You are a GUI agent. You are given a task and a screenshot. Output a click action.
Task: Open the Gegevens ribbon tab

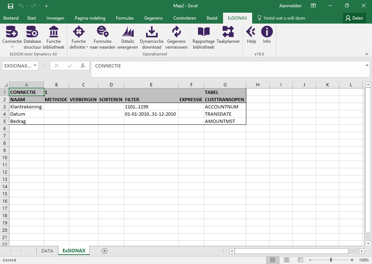pos(154,18)
